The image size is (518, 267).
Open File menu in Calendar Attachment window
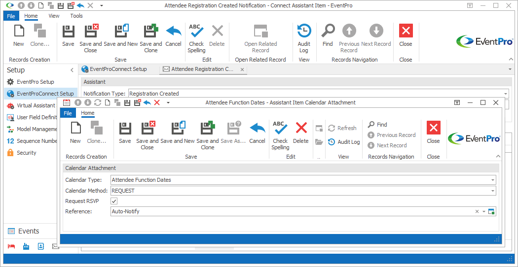point(68,113)
